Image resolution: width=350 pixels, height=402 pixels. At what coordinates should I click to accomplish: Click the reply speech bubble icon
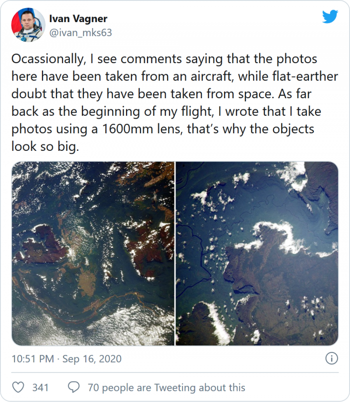click(73, 387)
